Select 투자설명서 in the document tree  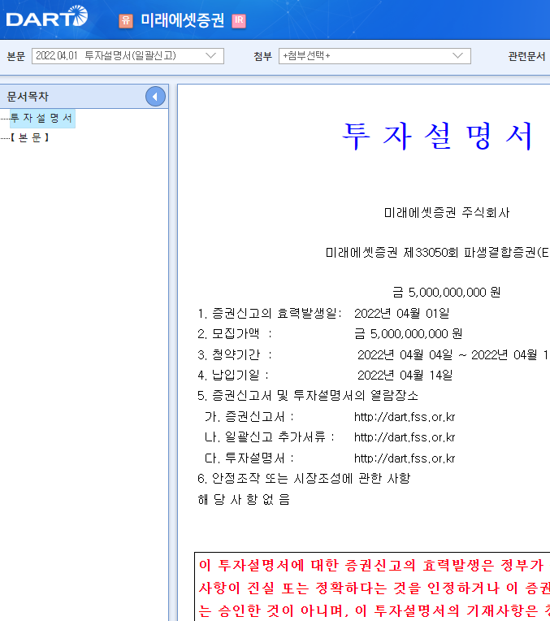tap(41, 118)
